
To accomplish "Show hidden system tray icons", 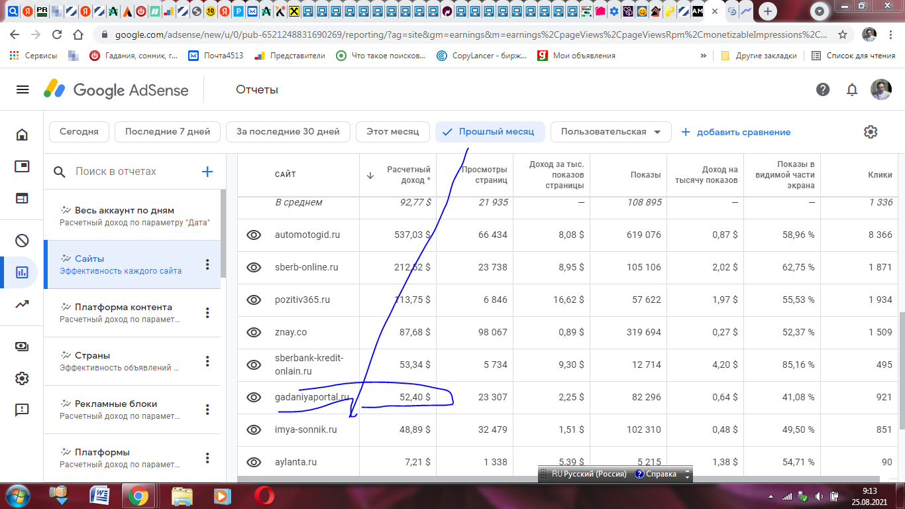I will (x=771, y=496).
